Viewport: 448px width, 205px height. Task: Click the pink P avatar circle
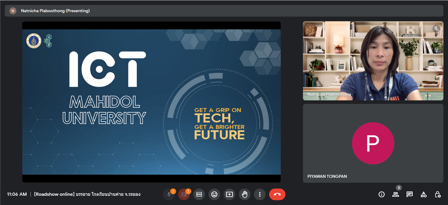click(x=373, y=143)
